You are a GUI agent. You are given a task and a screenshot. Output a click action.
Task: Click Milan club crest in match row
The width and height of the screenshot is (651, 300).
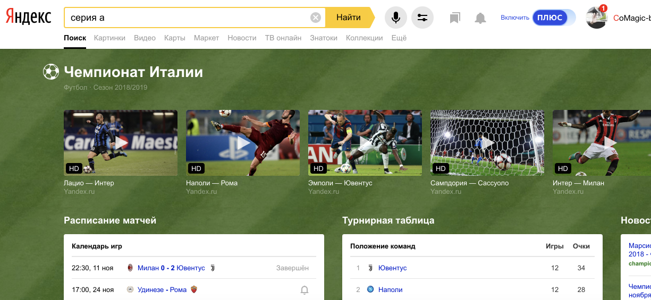click(130, 268)
